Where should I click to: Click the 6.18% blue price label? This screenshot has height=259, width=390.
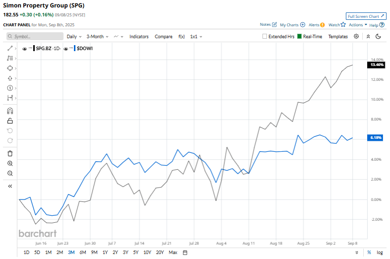(x=375, y=137)
